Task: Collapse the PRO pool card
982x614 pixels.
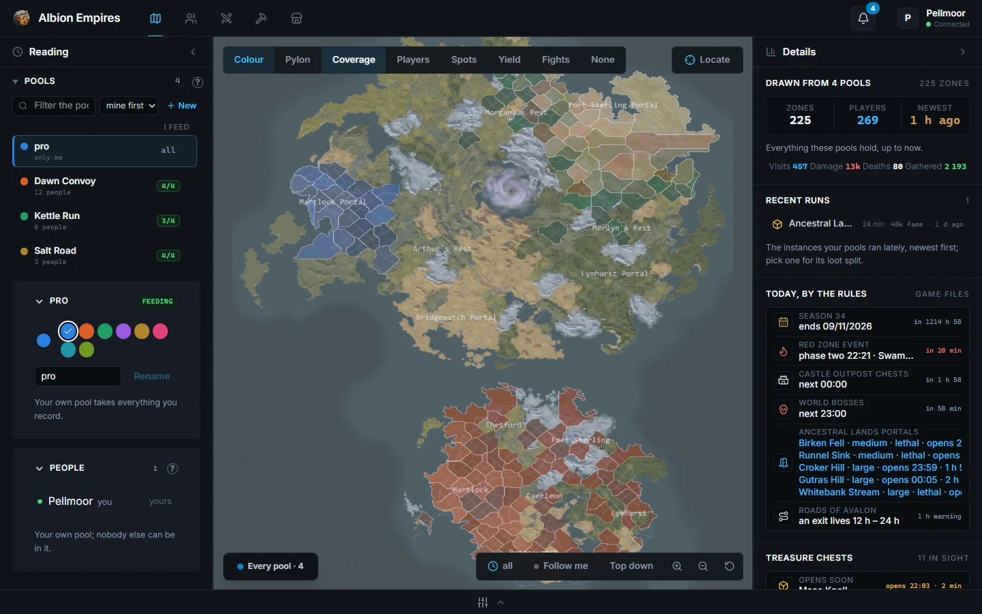Action: (39, 301)
